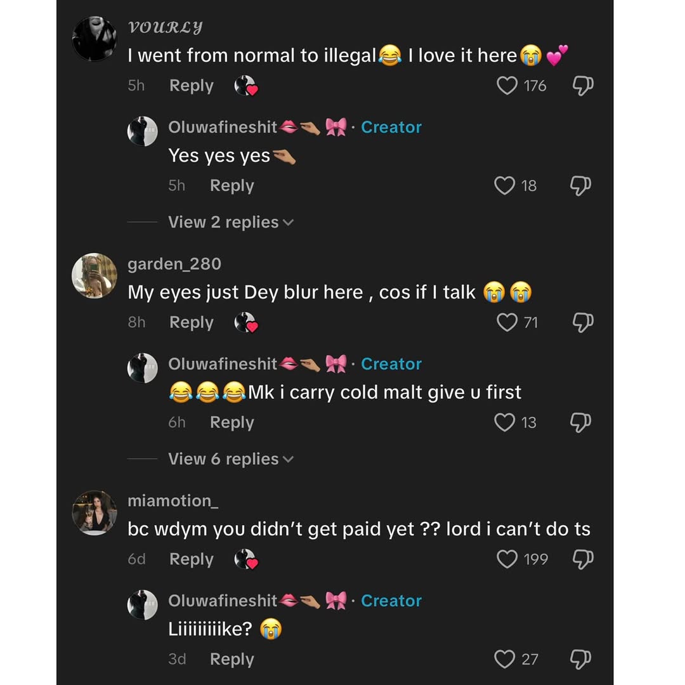Dislike garden_280's comment
The image size is (685, 685).
tap(582, 323)
